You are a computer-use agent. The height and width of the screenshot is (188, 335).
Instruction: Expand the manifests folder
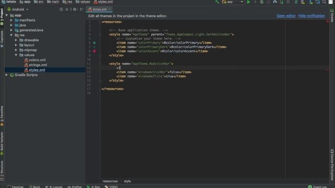pos(12,20)
